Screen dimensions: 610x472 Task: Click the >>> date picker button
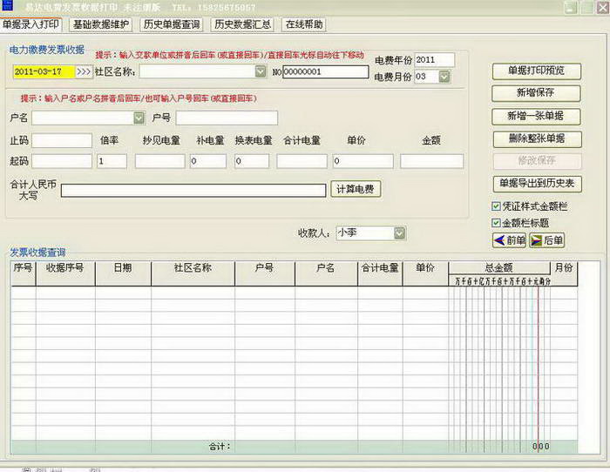(83, 71)
